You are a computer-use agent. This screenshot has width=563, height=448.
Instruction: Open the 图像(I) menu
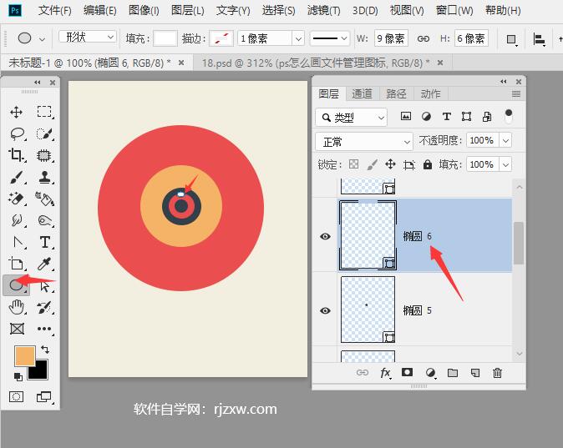[144, 10]
